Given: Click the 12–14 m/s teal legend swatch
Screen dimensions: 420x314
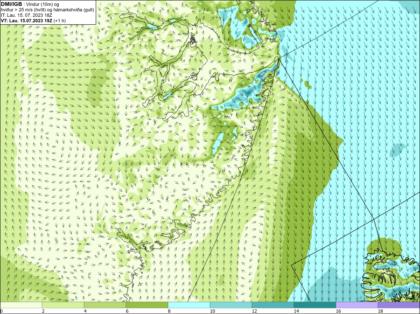Looking at the screenshot, I should 273,305.
